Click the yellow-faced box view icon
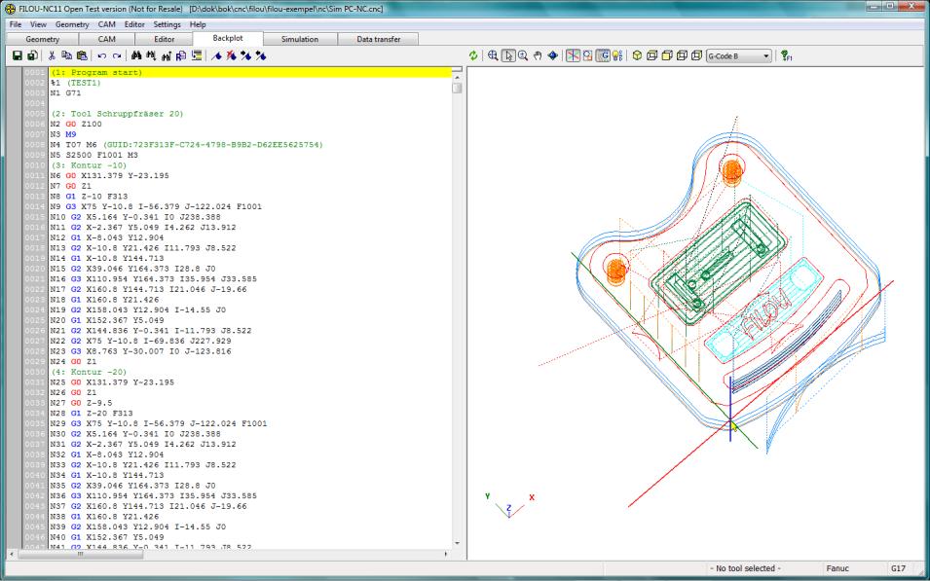This screenshot has width=930, height=581. point(667,55)
